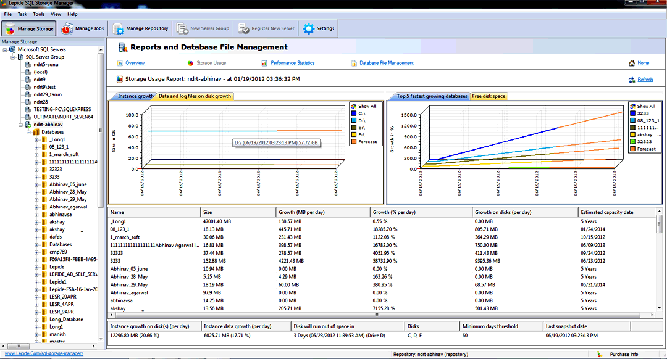Open the Performance Statistics link
This screenshot has width=667, height=359.
point(292,63)
